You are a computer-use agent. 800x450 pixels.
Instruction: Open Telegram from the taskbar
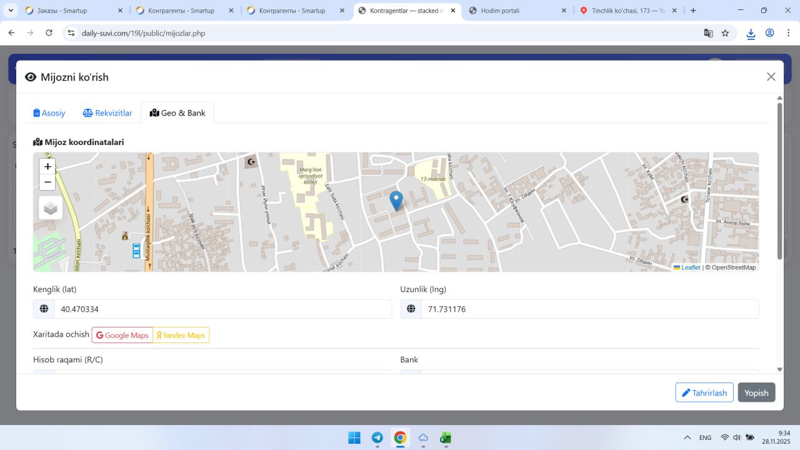point(377,437)
